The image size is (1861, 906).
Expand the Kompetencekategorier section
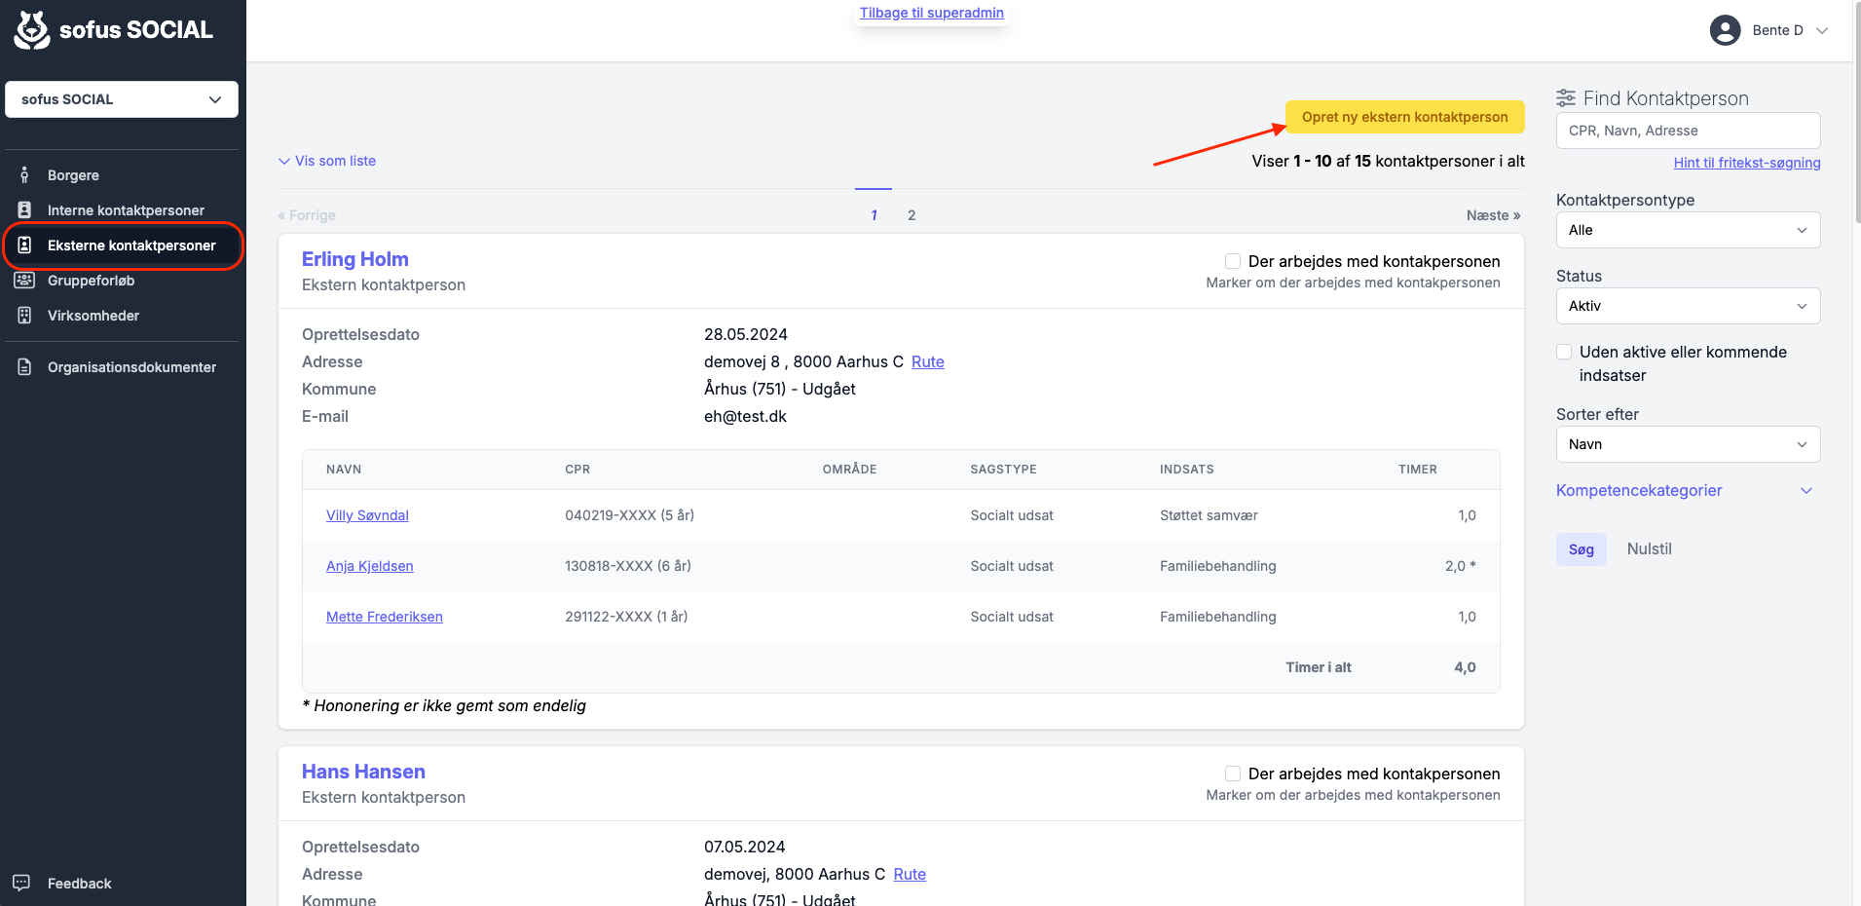point(1684,490)
